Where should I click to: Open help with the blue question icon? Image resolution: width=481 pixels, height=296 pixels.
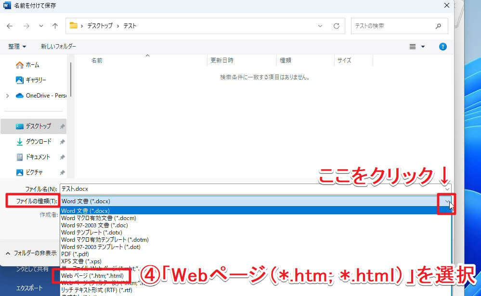pos(442,47)
